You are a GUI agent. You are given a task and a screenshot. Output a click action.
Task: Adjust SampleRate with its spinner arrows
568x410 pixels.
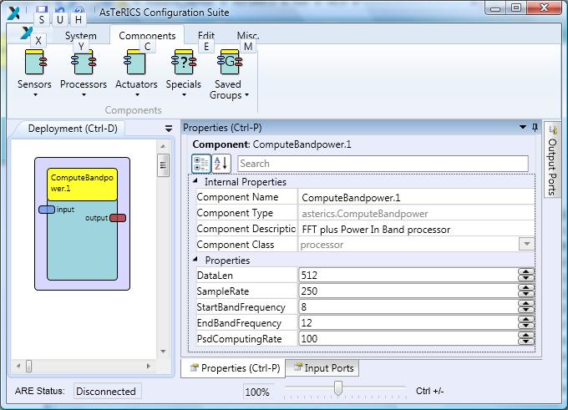click(526, 291)
